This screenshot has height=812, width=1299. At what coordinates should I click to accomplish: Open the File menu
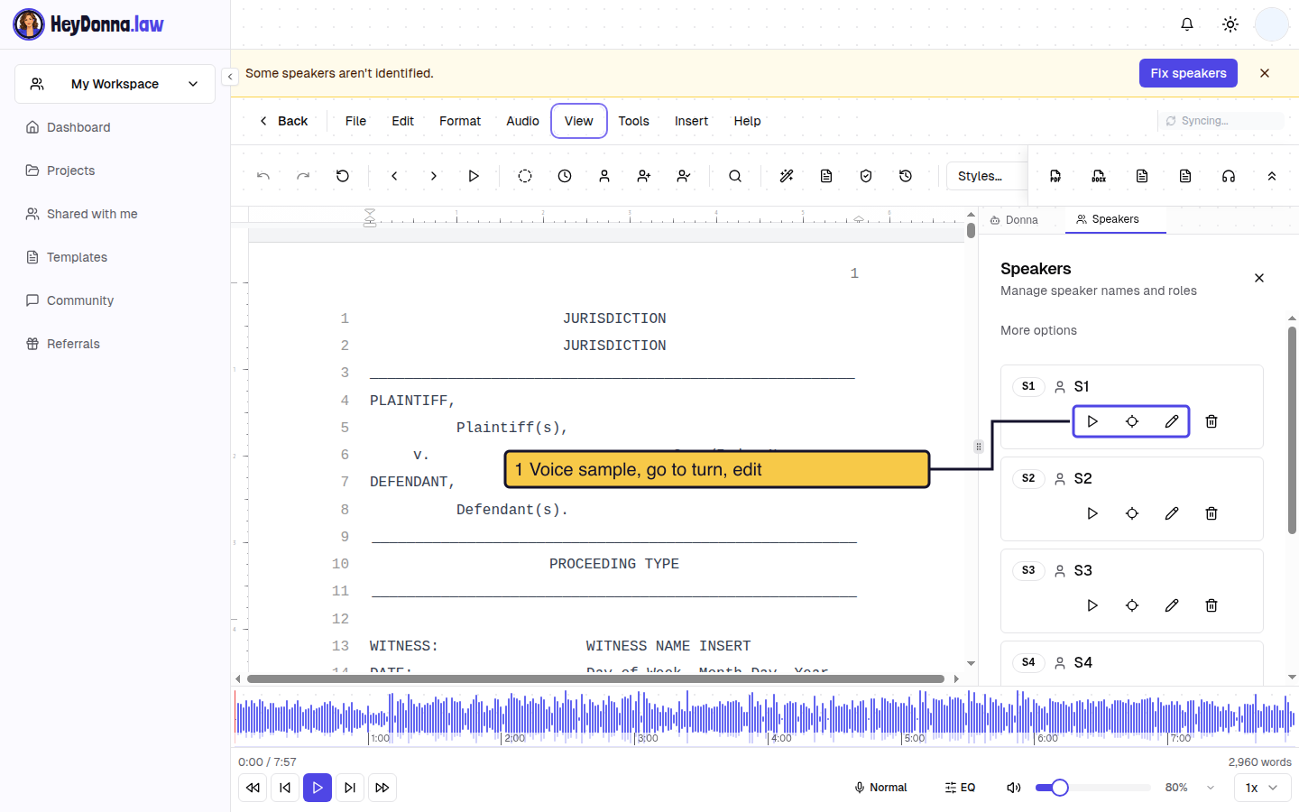coord(355,121)
